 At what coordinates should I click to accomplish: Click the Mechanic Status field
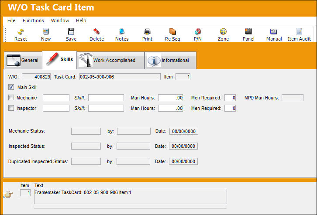point(86,131)
